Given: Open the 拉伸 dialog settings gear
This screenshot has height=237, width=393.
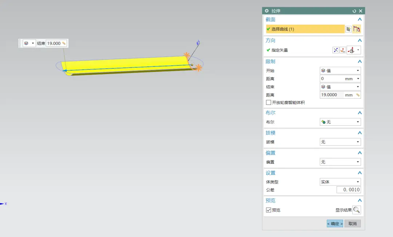Looking at the screenshot, I should (x=267, y=11).
